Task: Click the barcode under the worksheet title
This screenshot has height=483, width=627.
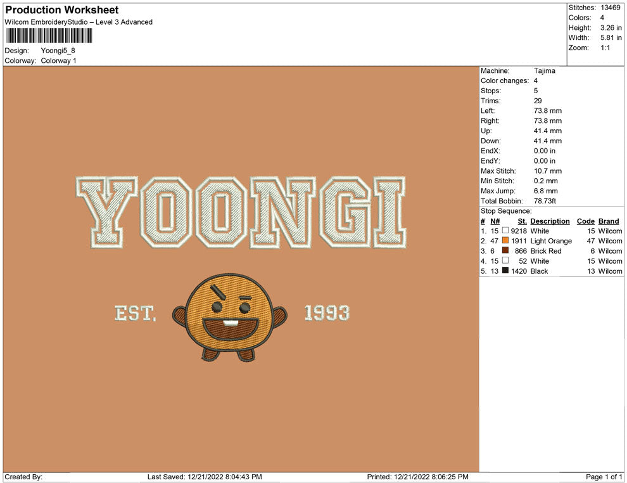Action: [49, 35]
